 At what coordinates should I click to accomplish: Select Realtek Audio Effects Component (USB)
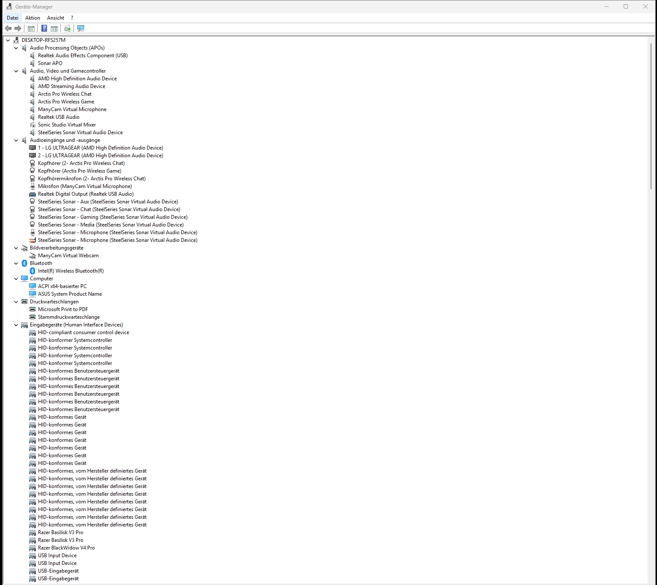point(83,56)
